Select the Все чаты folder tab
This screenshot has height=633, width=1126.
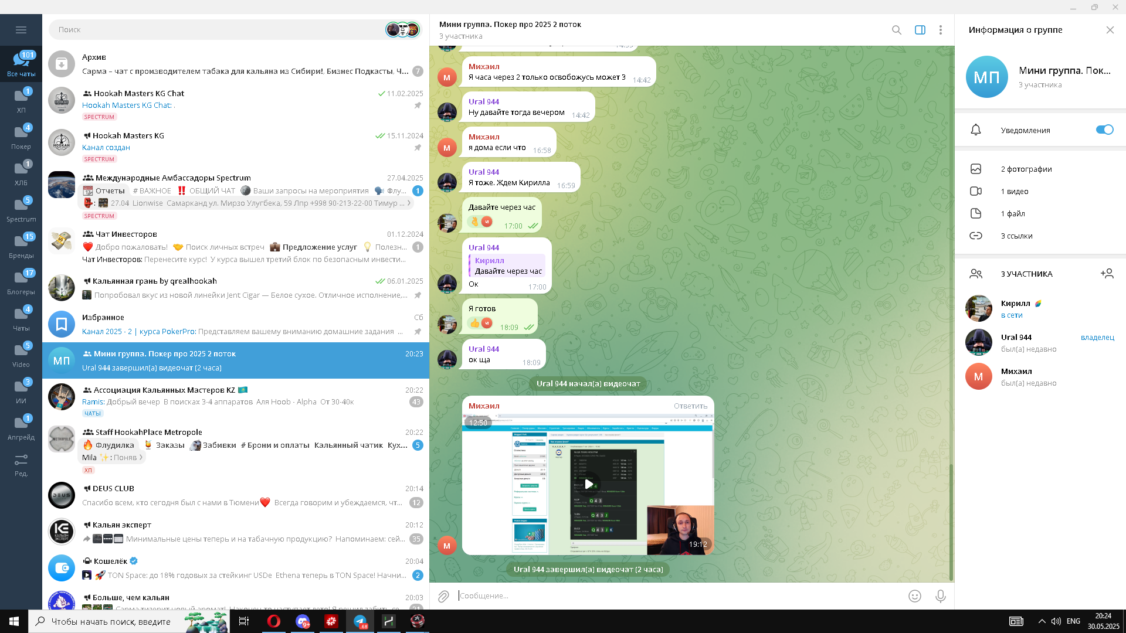21,64
